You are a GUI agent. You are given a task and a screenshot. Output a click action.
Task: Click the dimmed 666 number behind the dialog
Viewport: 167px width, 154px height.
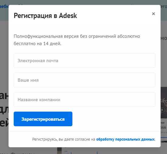tap(163, 127)
